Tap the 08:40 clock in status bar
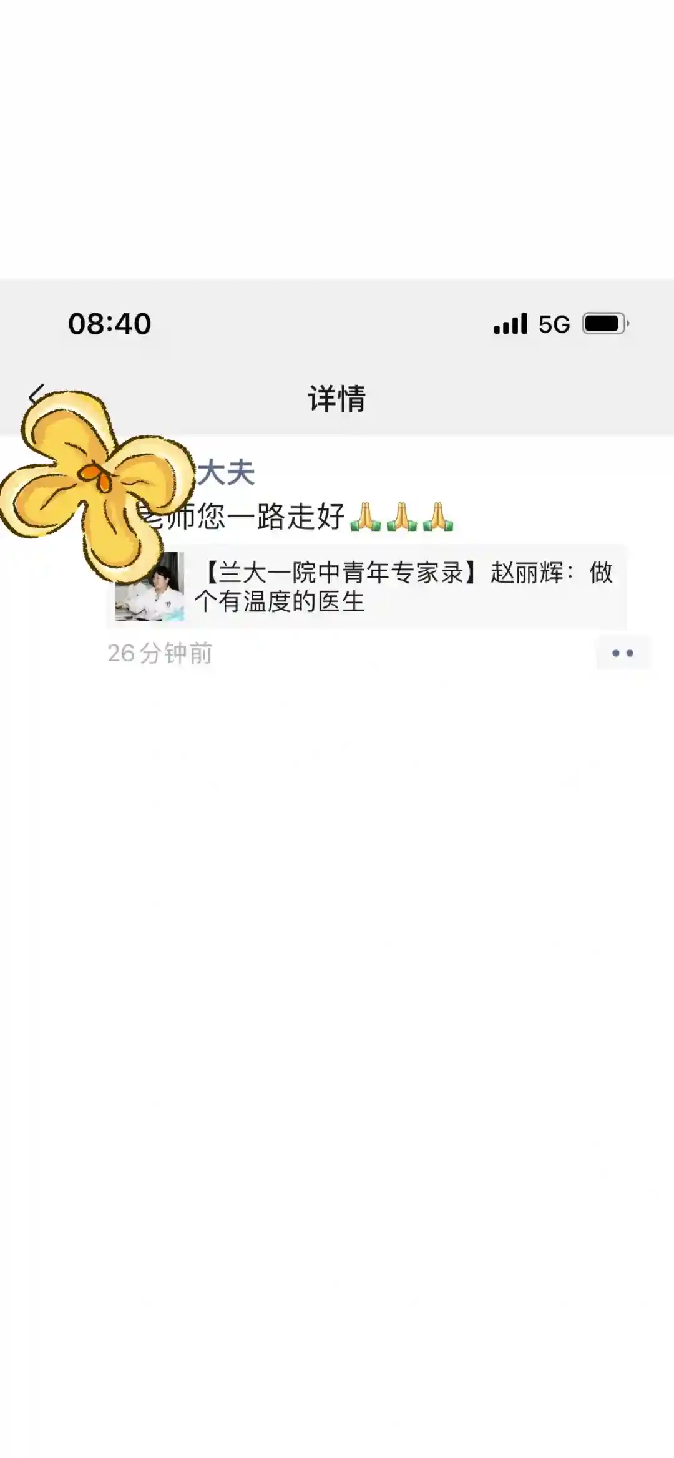The height and width of the screenshot is (1458, 674). [110, 324]
